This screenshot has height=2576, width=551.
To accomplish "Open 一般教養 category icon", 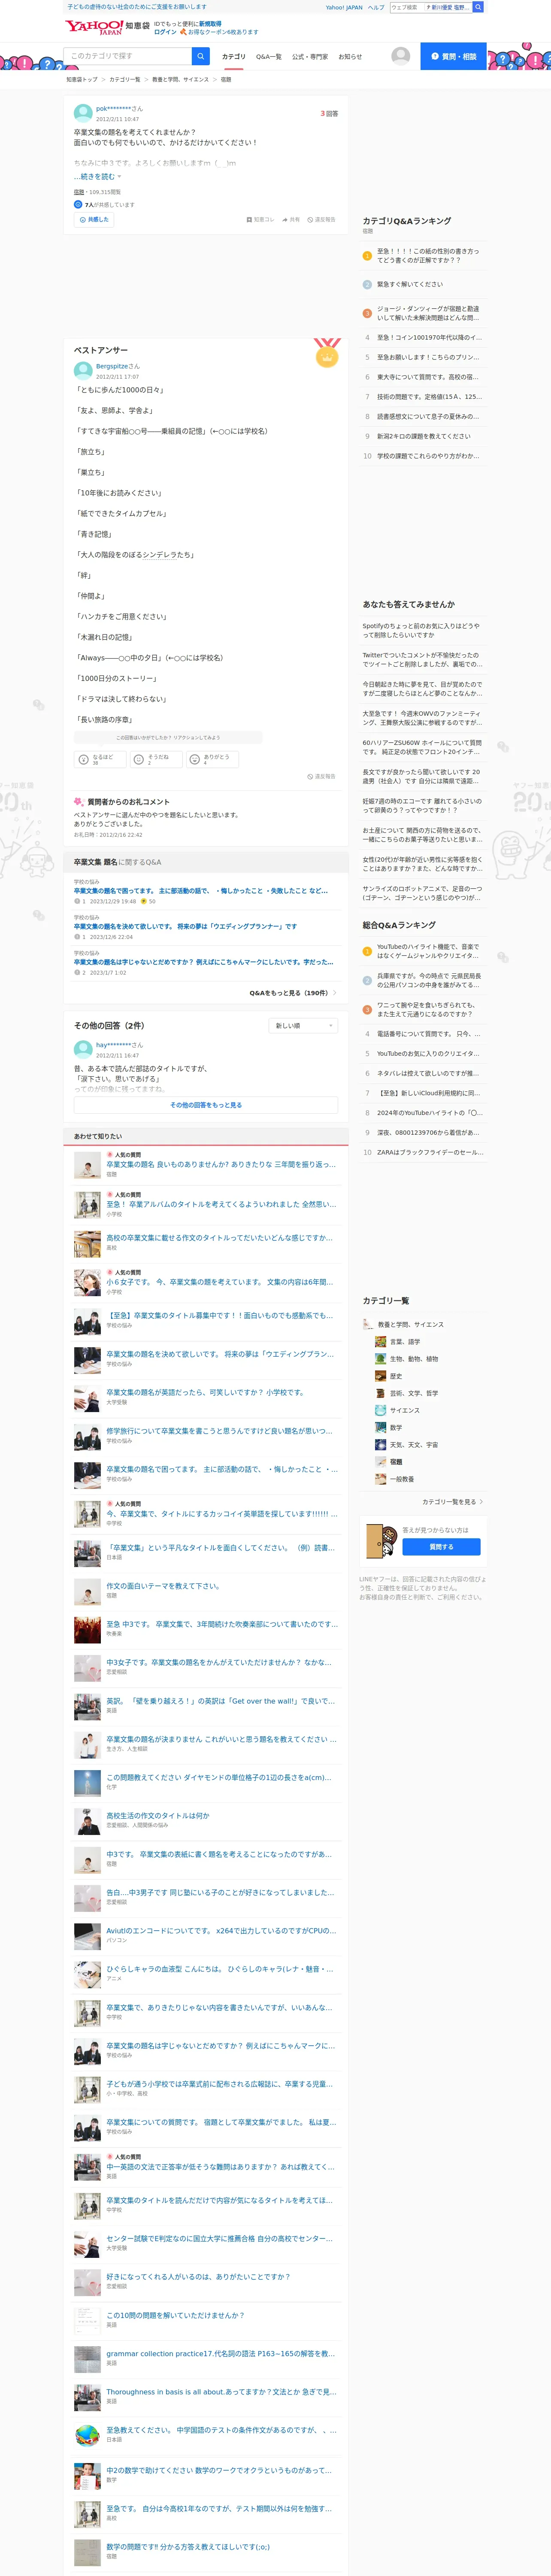I will coord(380,1478).
